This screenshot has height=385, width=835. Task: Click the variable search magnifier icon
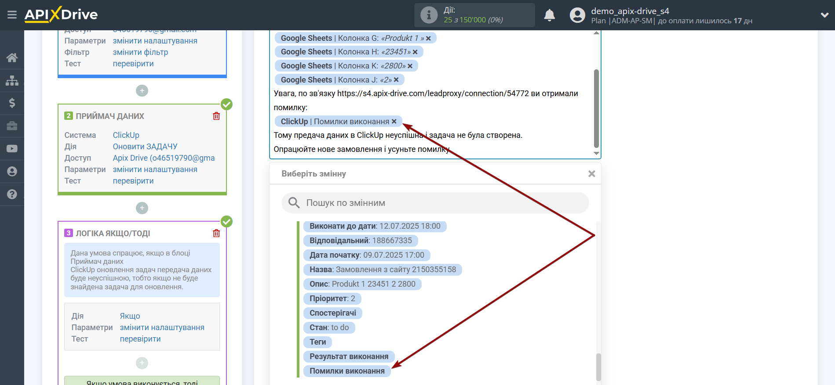[x=294, y=203]
